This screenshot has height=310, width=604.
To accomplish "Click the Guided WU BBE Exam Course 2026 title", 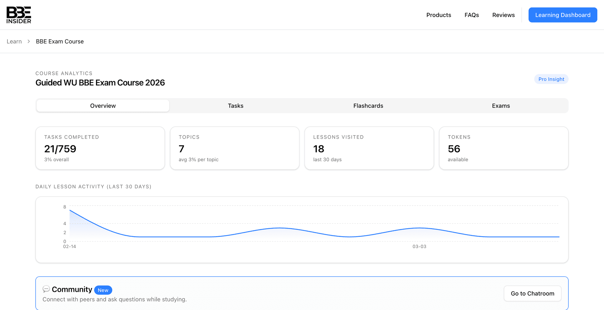I will tap(100, 83).
